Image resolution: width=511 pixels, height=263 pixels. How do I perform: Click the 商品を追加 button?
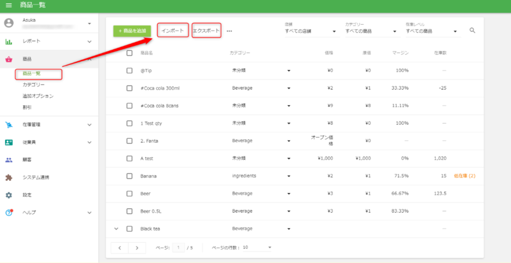(x=132, y=31)
